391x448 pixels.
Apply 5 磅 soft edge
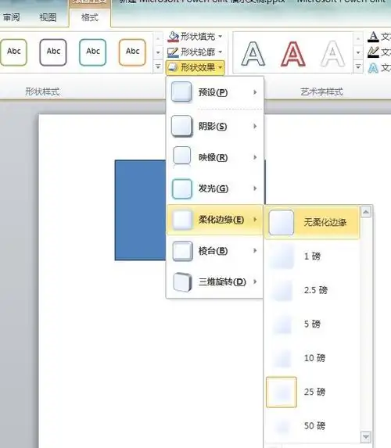[312, 324]
